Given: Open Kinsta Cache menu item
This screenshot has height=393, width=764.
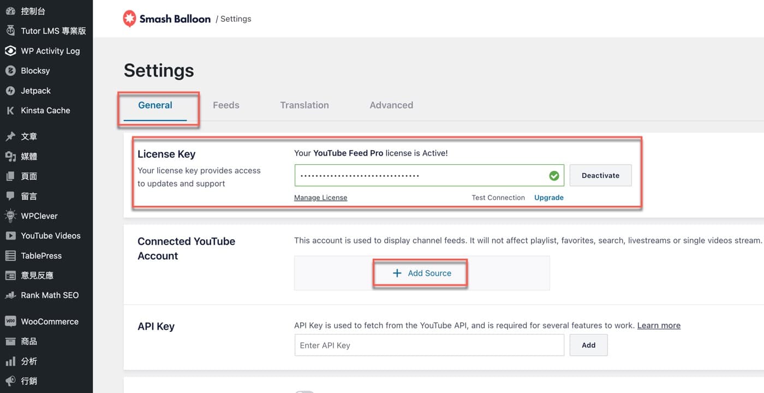Looking at the screenshot, I should point(46,110).
